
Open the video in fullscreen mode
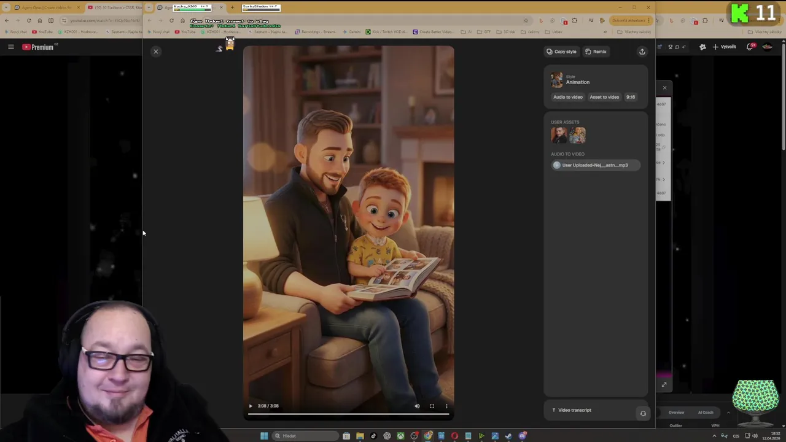[x=432, y=406]
